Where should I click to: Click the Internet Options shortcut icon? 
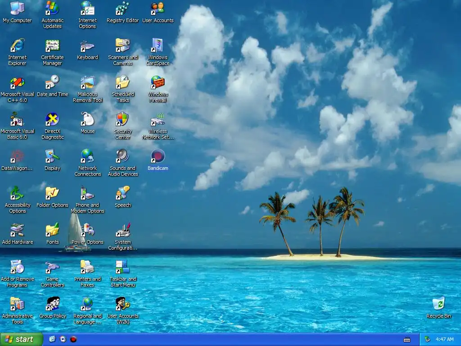pos(87,8)
